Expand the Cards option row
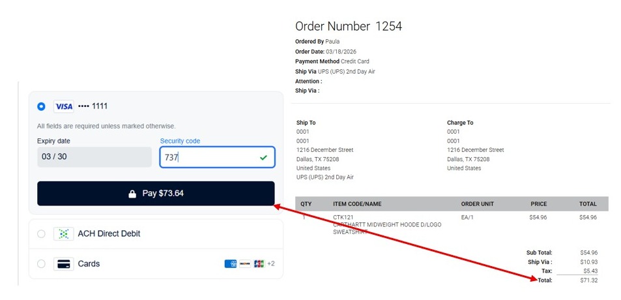Image resolution: width=621 pixels, height=300 pixels. click(x=156, y=264)
